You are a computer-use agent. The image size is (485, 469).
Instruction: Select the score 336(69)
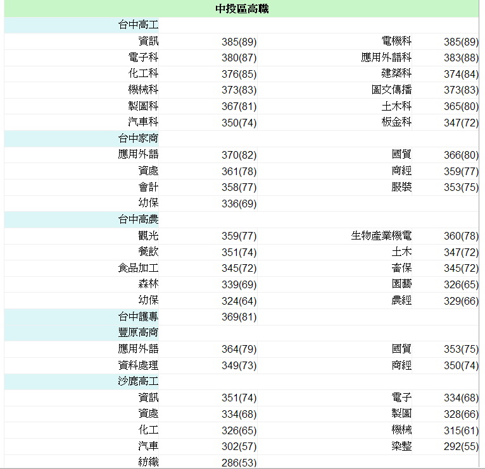[239, 204]
